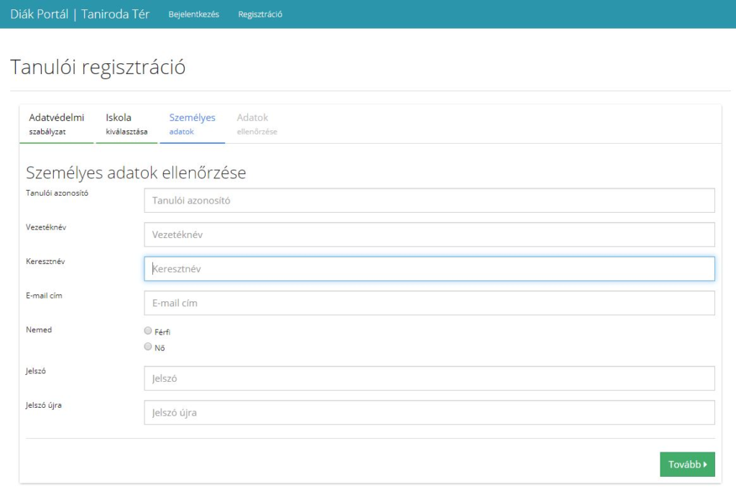Click the Tanulói regisztráció page heading
The height and width of the screenshot is (497, 736).
click(98, 68)
